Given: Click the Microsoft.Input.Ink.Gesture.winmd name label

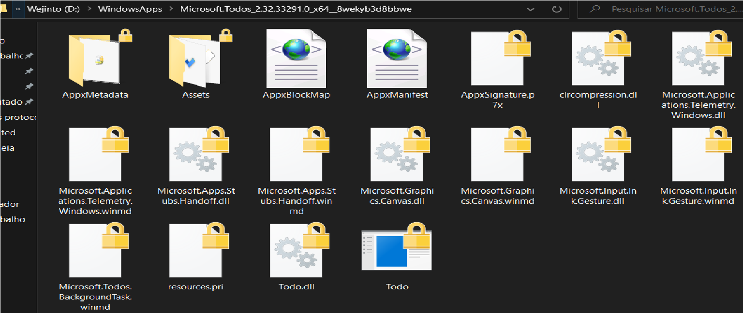Looking at the screenshot, I should 699,196.
